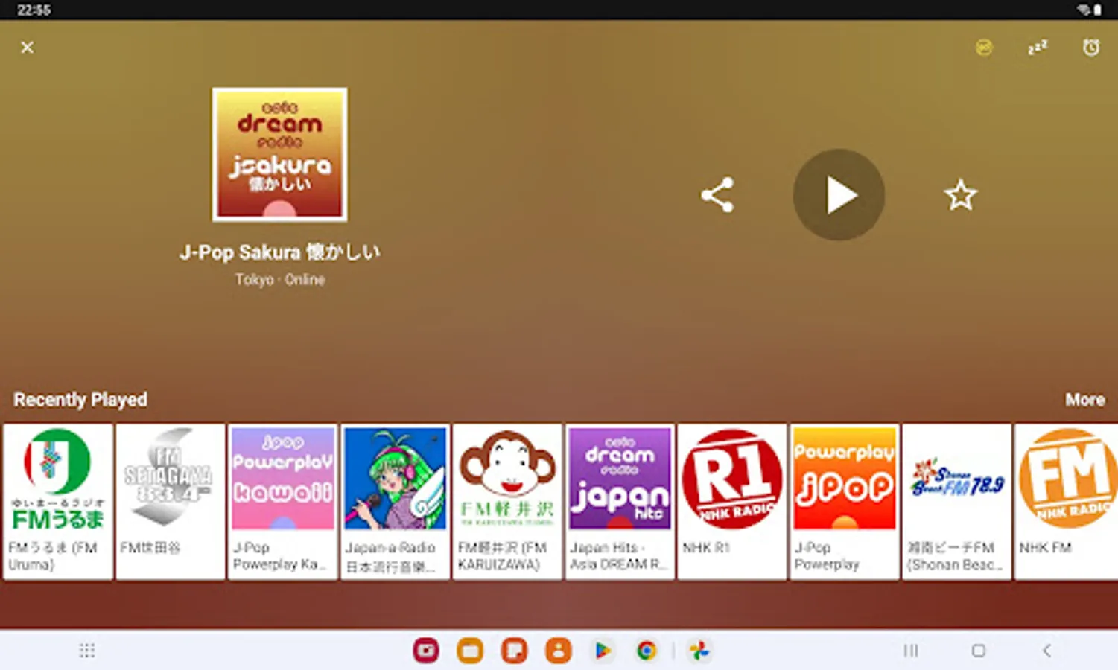
Task: Launch Chrome from the taskbar
Action: click(647, 651)
